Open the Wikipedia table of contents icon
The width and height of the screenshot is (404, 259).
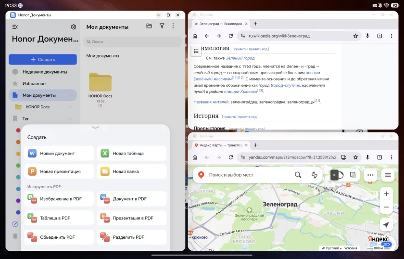tap(196, 51)
